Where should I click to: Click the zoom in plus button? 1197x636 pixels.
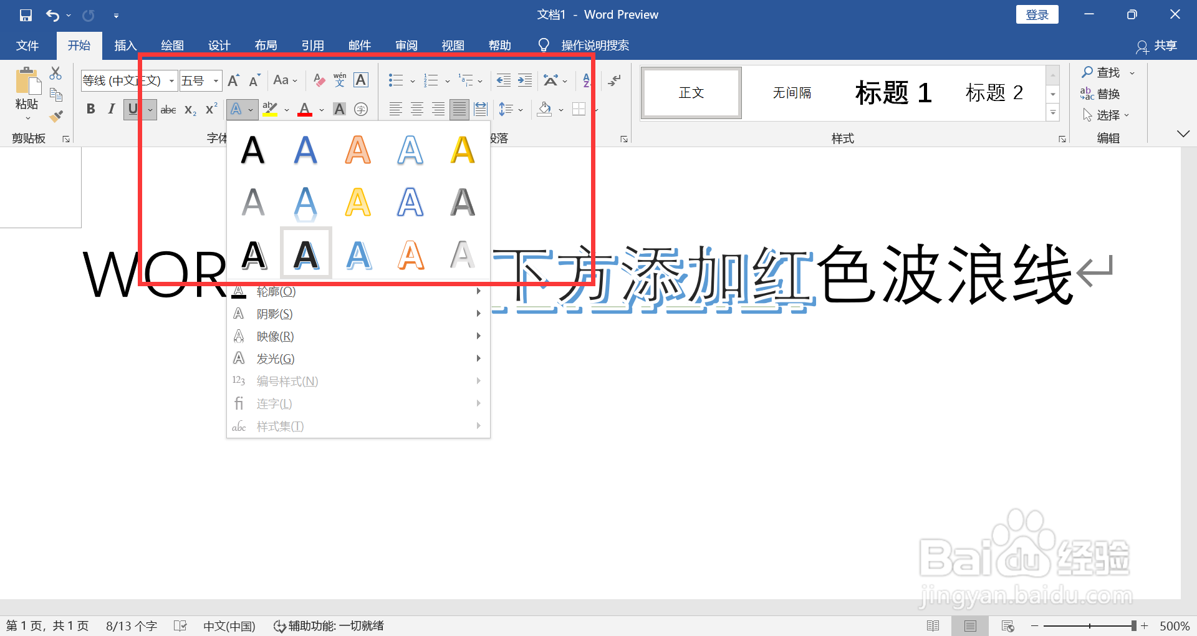[1145, 626]
